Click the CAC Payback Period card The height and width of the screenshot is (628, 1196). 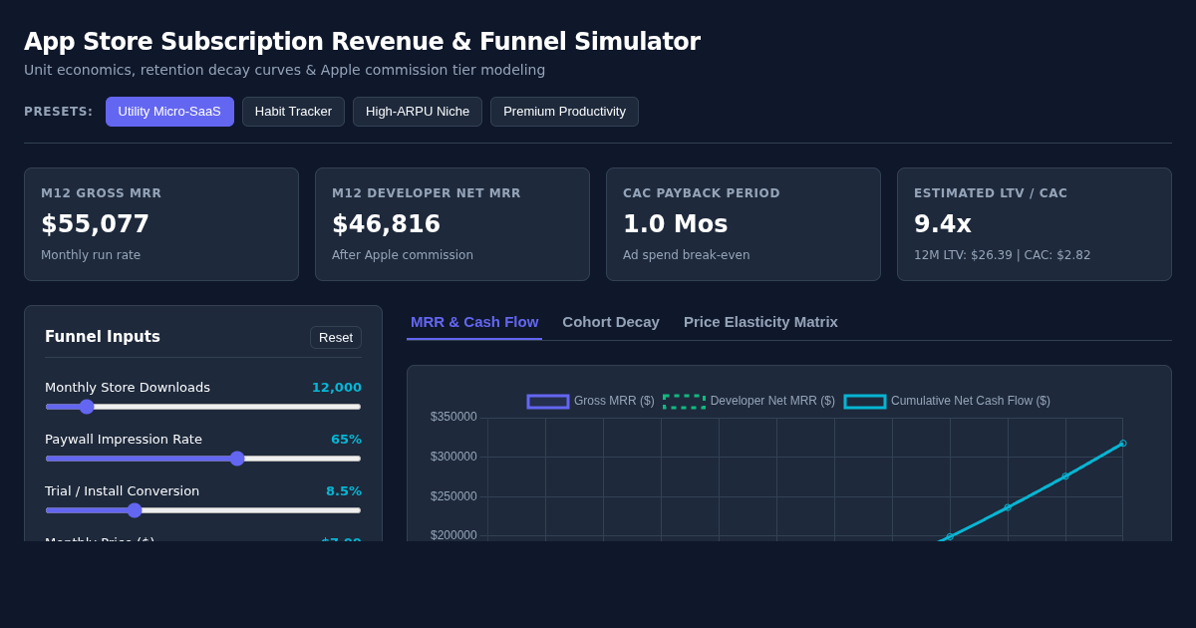pos(744,224)
